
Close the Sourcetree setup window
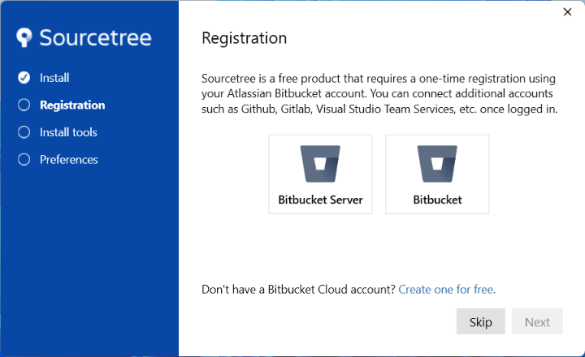coord(567,11)
